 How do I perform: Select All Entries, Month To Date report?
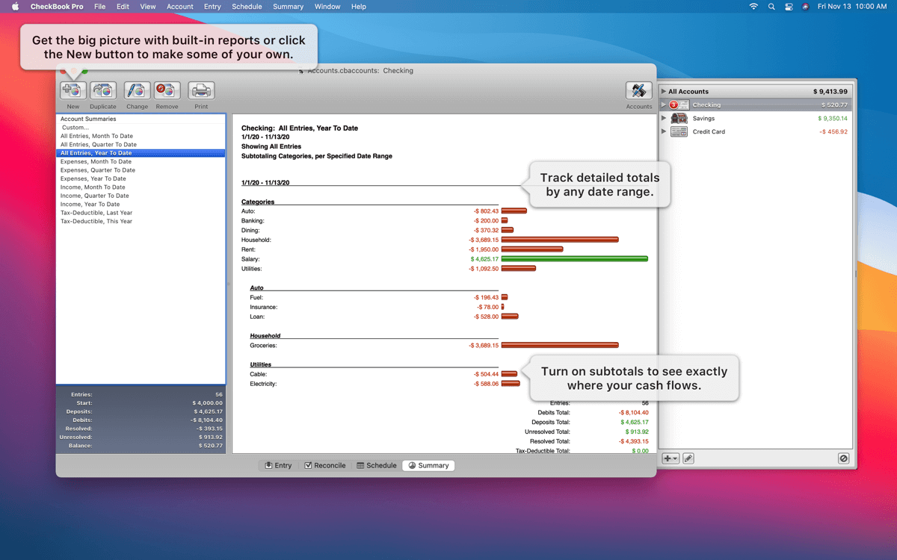pyautogui.click(x=141, y=136)
